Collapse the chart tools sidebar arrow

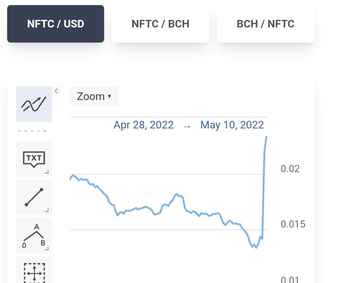[x=56, y=91]
